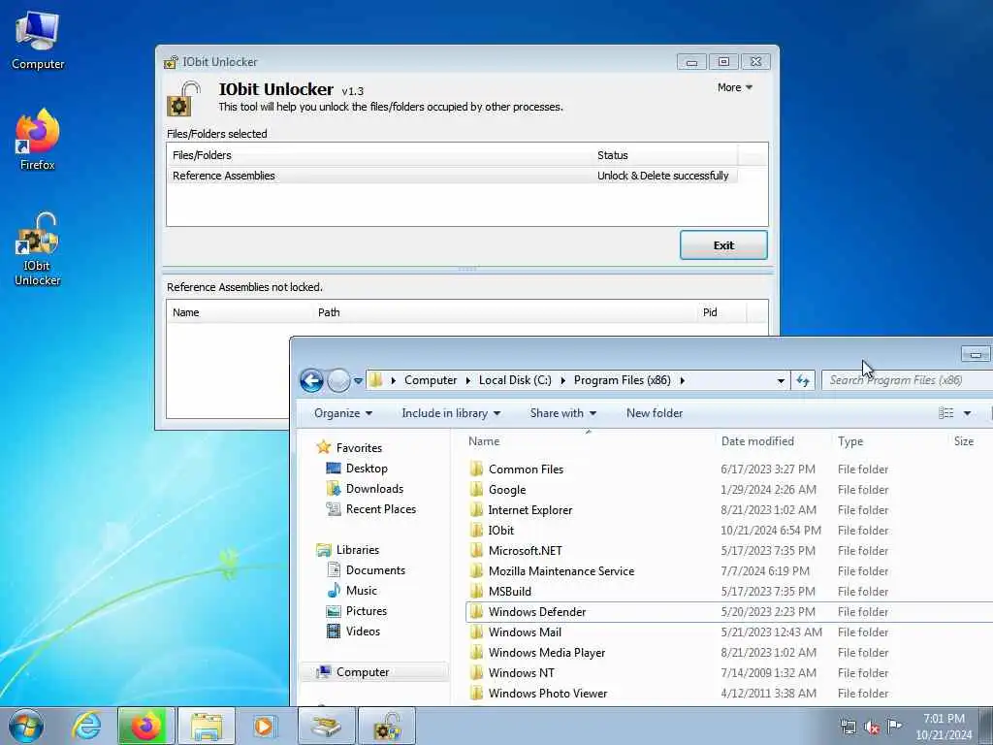Select the Windows Photo Viewer folder icon

[477, 693]
